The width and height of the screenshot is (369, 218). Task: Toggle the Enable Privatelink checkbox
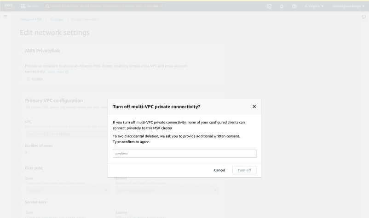coord(28,79)
